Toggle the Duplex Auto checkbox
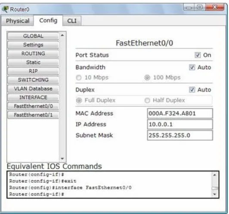This screenshot has height=214, width=229. tap(192, 90)
